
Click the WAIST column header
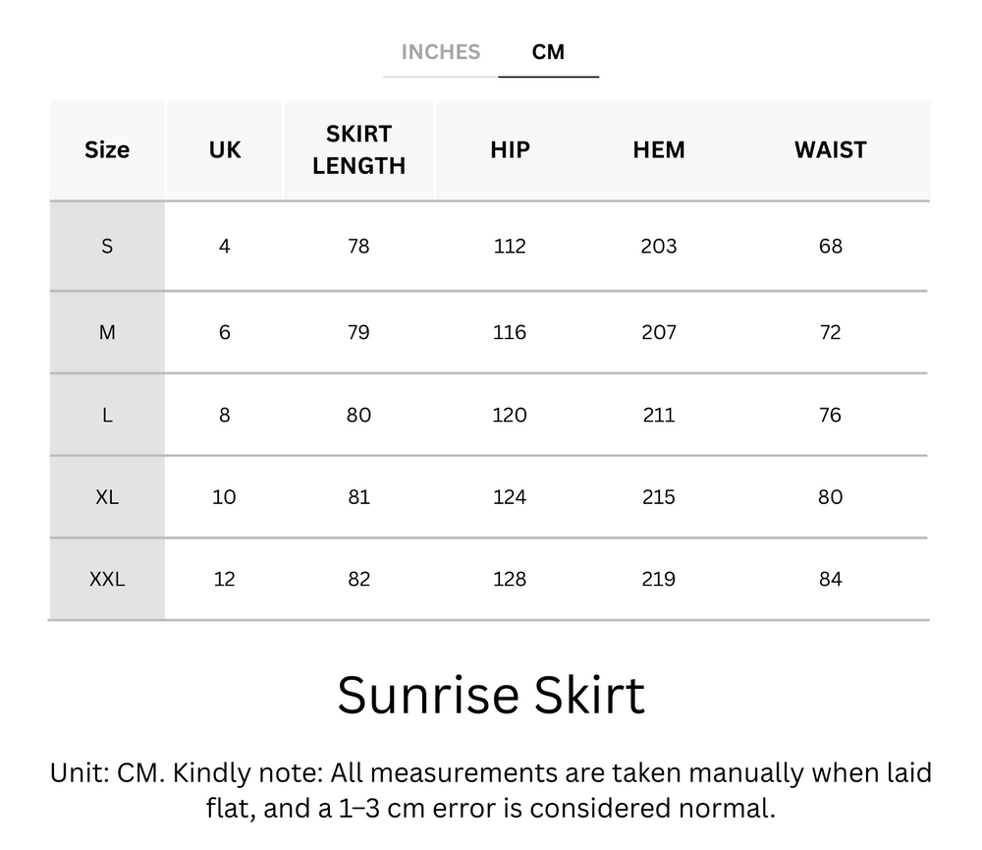[830, 149]
